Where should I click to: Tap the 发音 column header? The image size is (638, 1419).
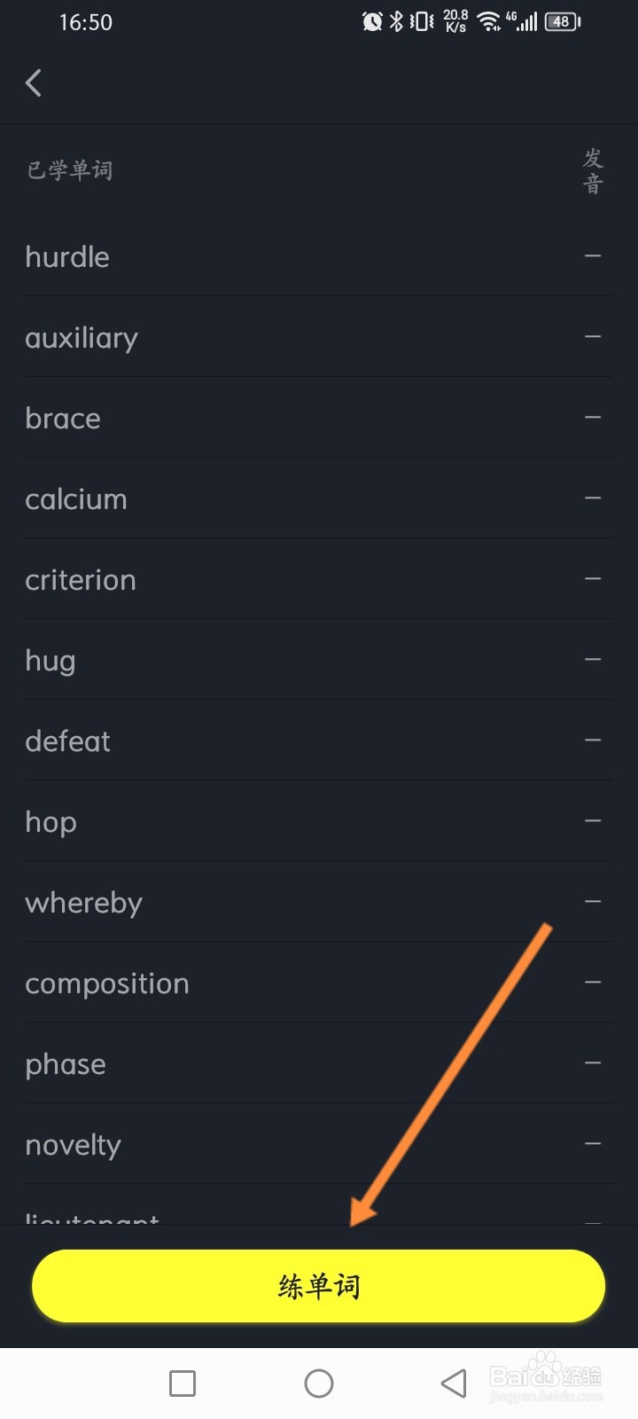coord(593,171)
